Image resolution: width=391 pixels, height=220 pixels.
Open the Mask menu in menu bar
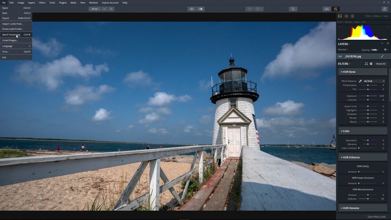pos(74,2)
